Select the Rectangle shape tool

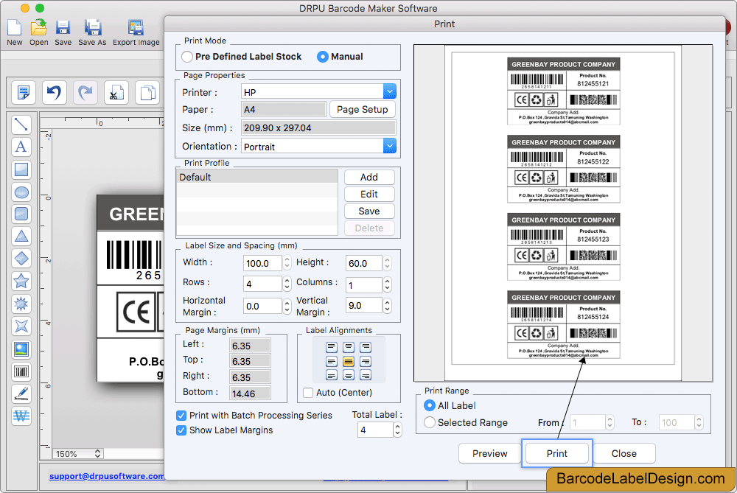21,169
